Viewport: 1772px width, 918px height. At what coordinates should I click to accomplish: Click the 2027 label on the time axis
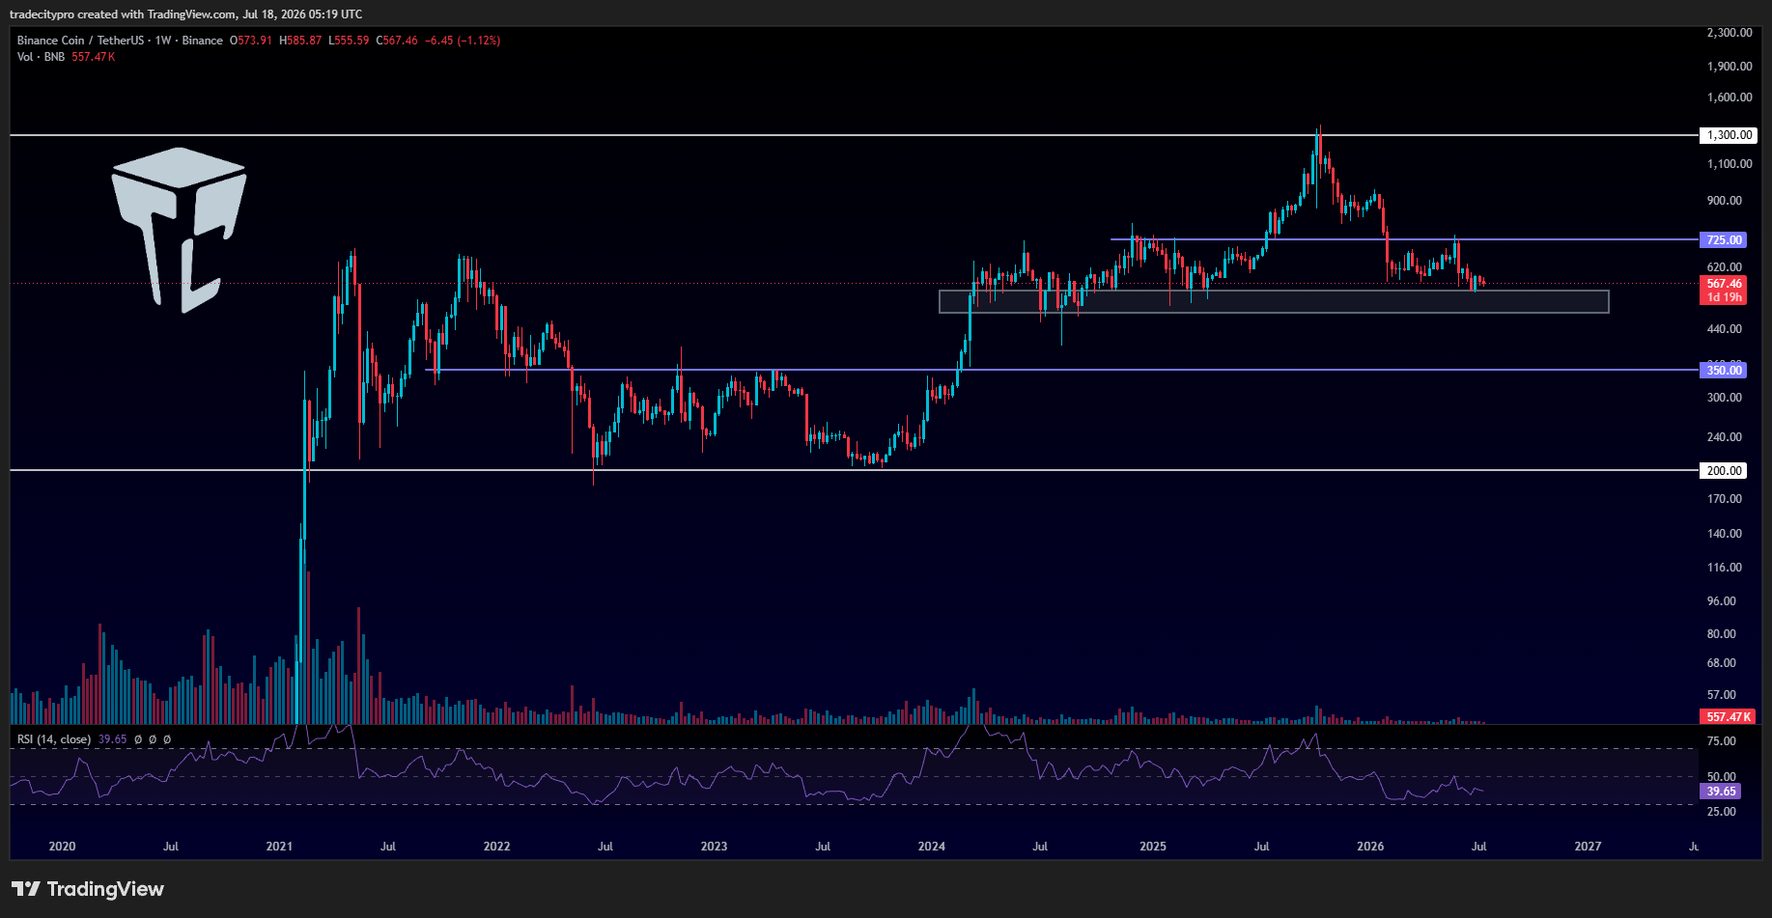tap(1588, 847)
